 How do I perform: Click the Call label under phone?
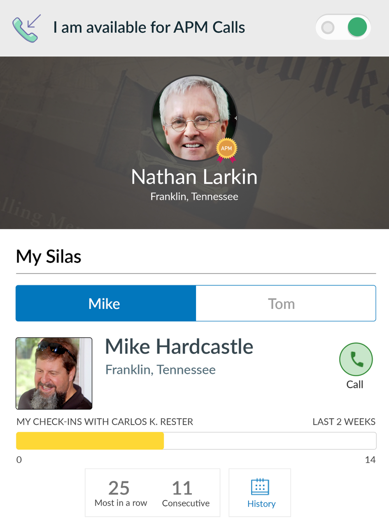(355, 384)
